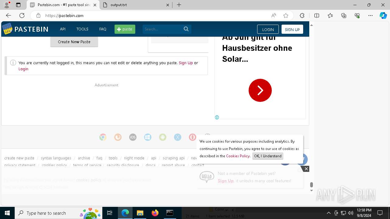
Task: Open the FAQ menu item
Action: 103,29
